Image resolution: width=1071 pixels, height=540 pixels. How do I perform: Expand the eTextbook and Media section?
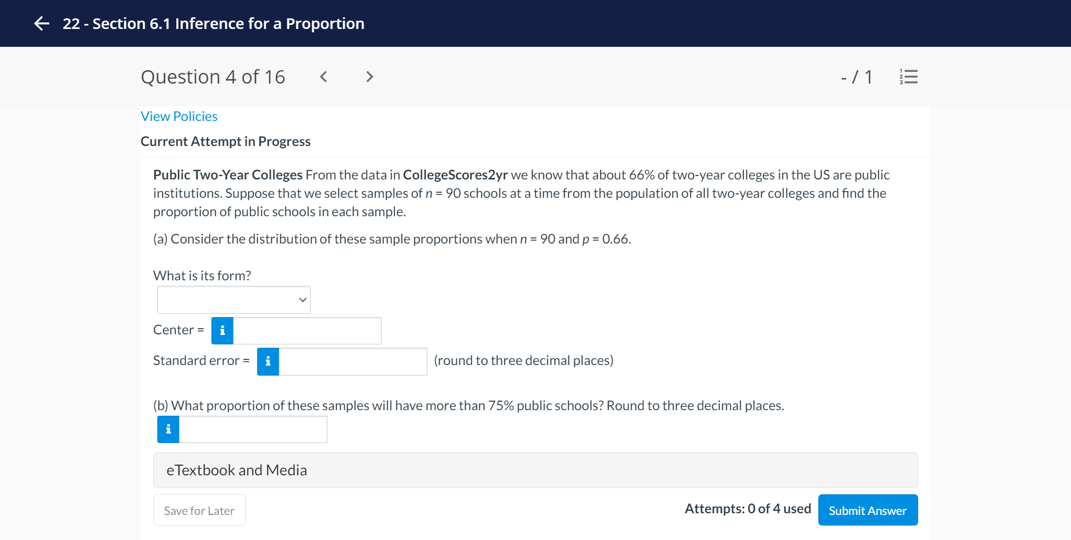pyautogui.click(x=236, y=470)
